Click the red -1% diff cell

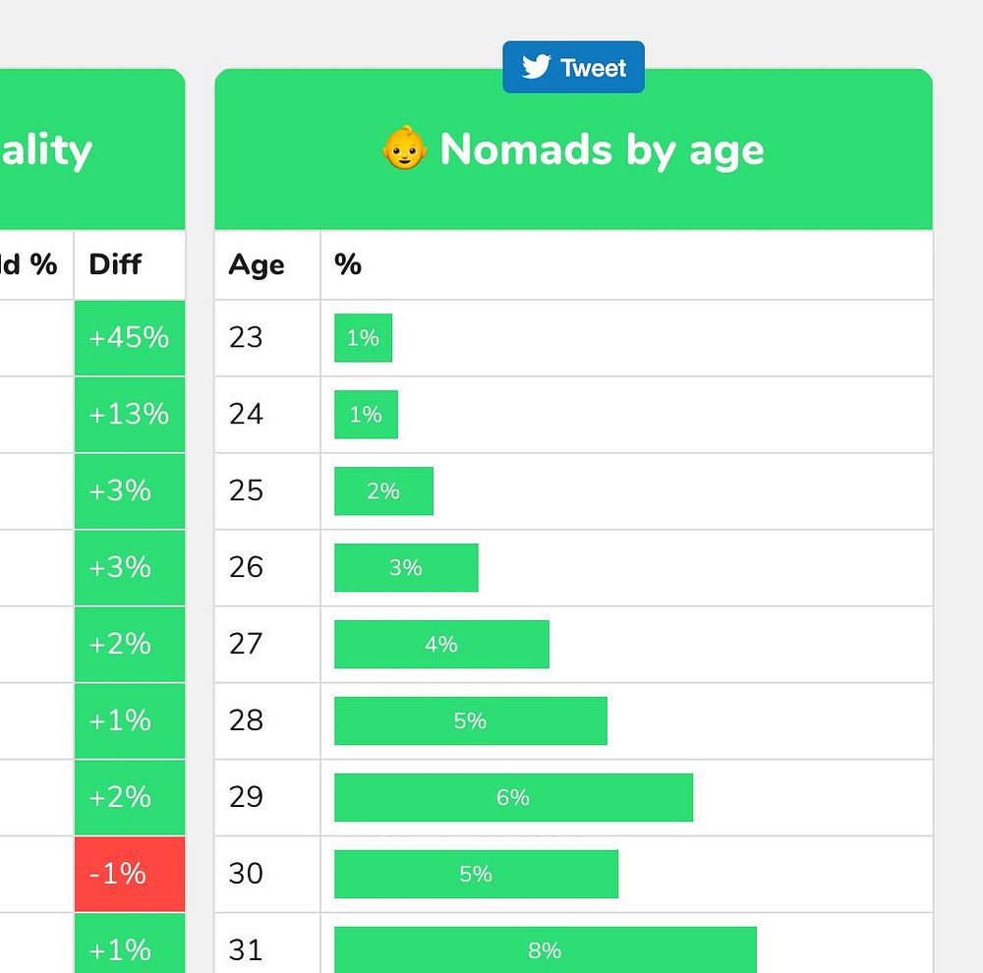pyautogui.click(x=129, y=874)
